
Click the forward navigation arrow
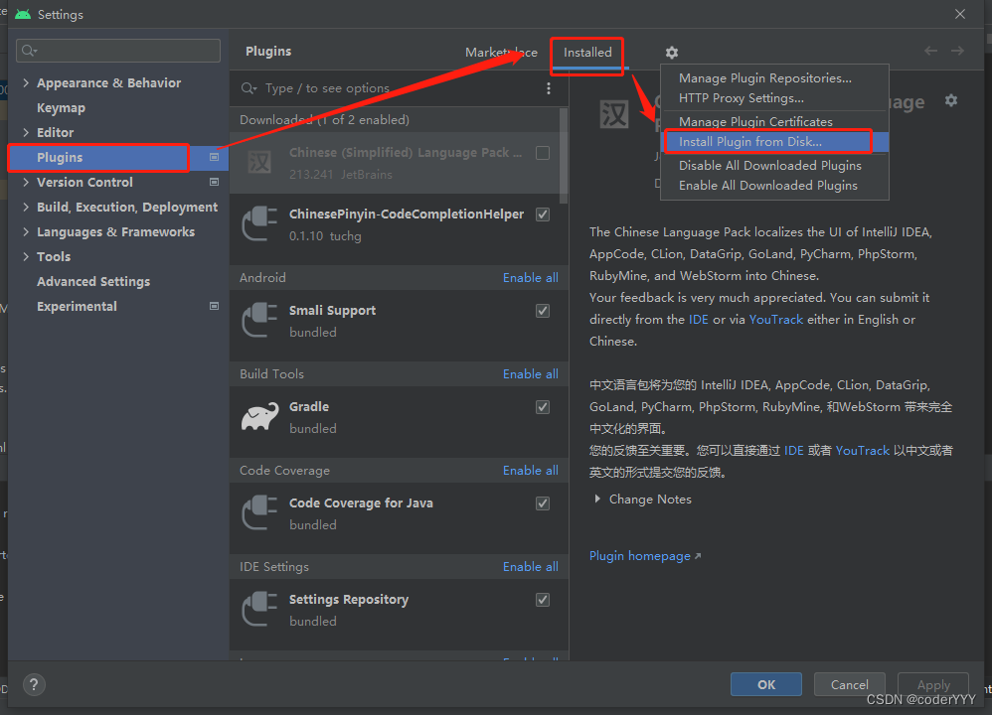(x=957, y=51)
